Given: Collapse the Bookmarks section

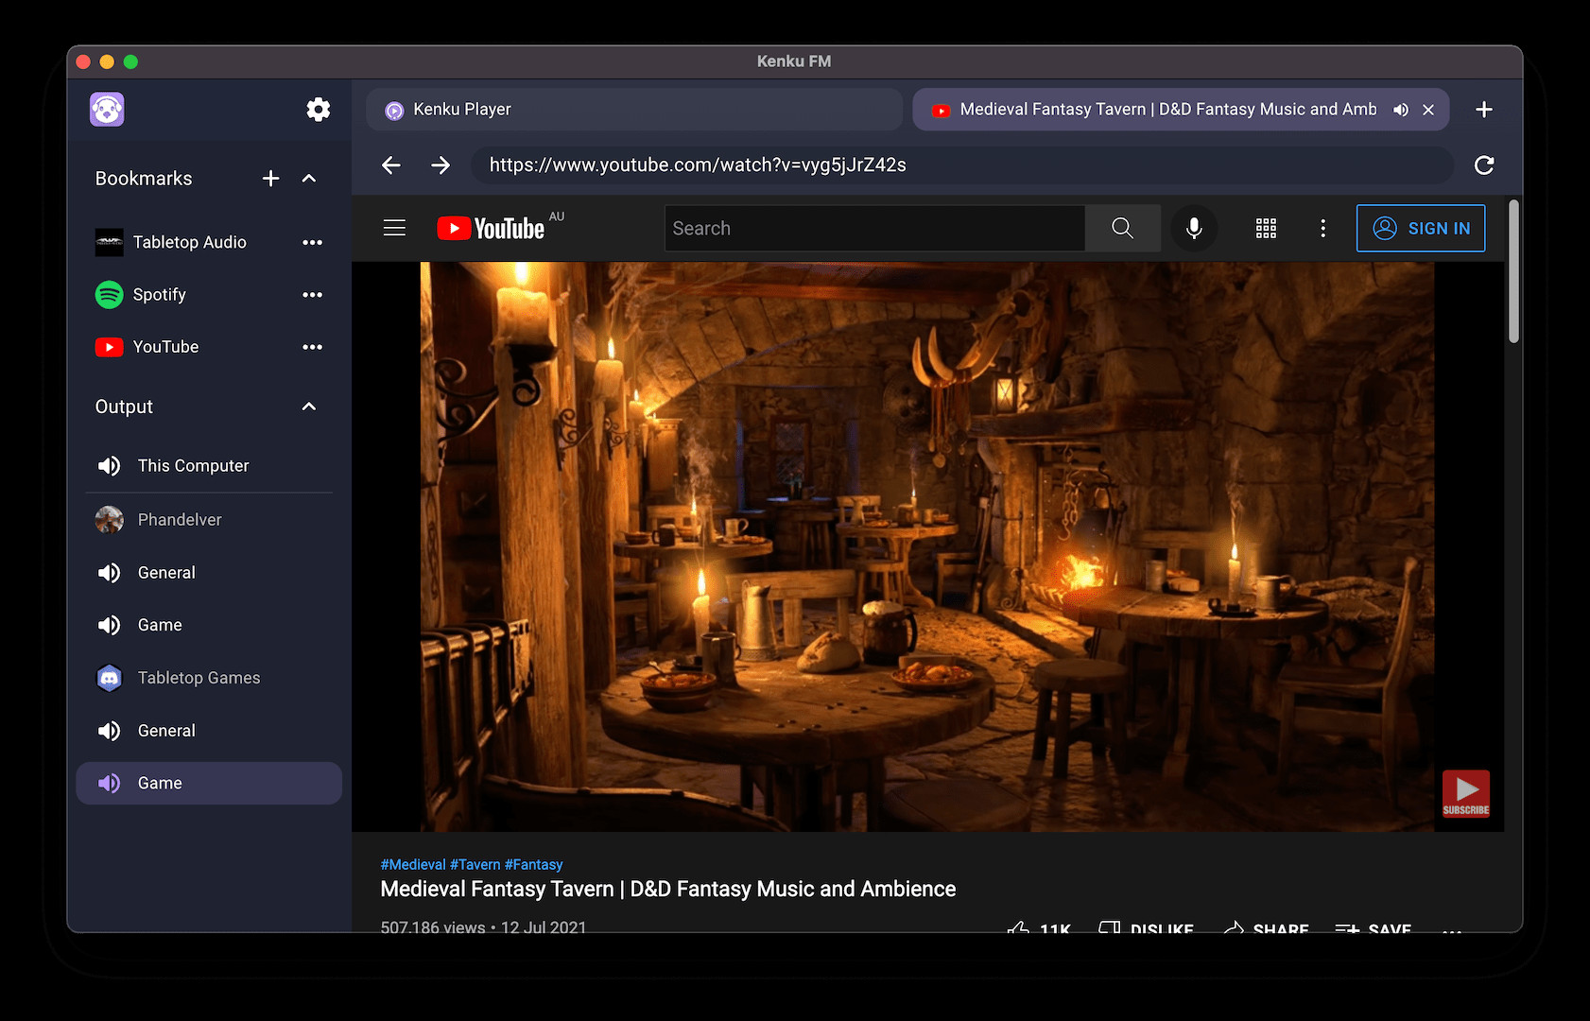Looking at the screenshot, I should click(x=309, y=179).
